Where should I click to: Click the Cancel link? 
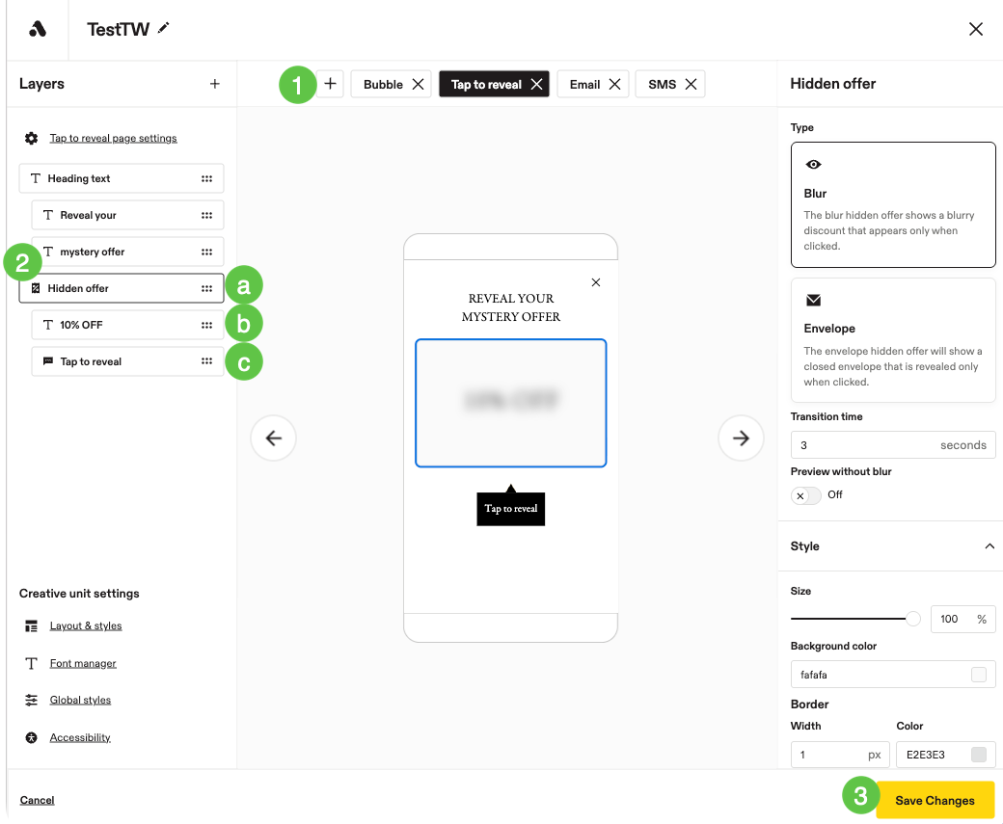click(37, 800)
